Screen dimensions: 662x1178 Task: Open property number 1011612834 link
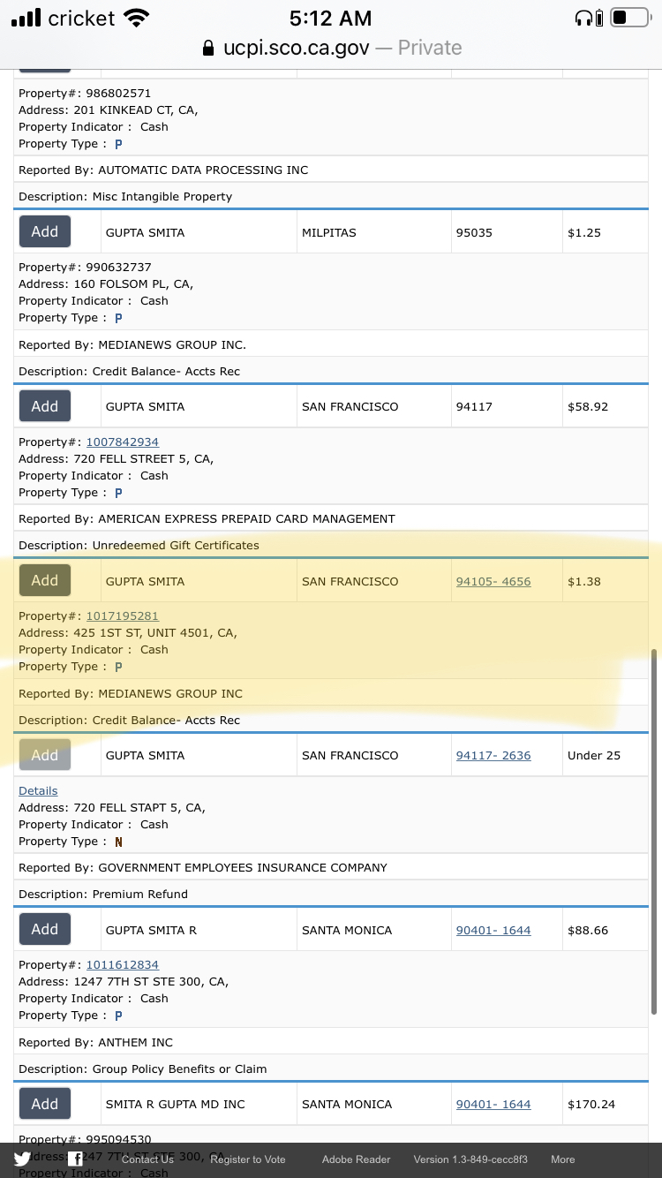(123, 964)
